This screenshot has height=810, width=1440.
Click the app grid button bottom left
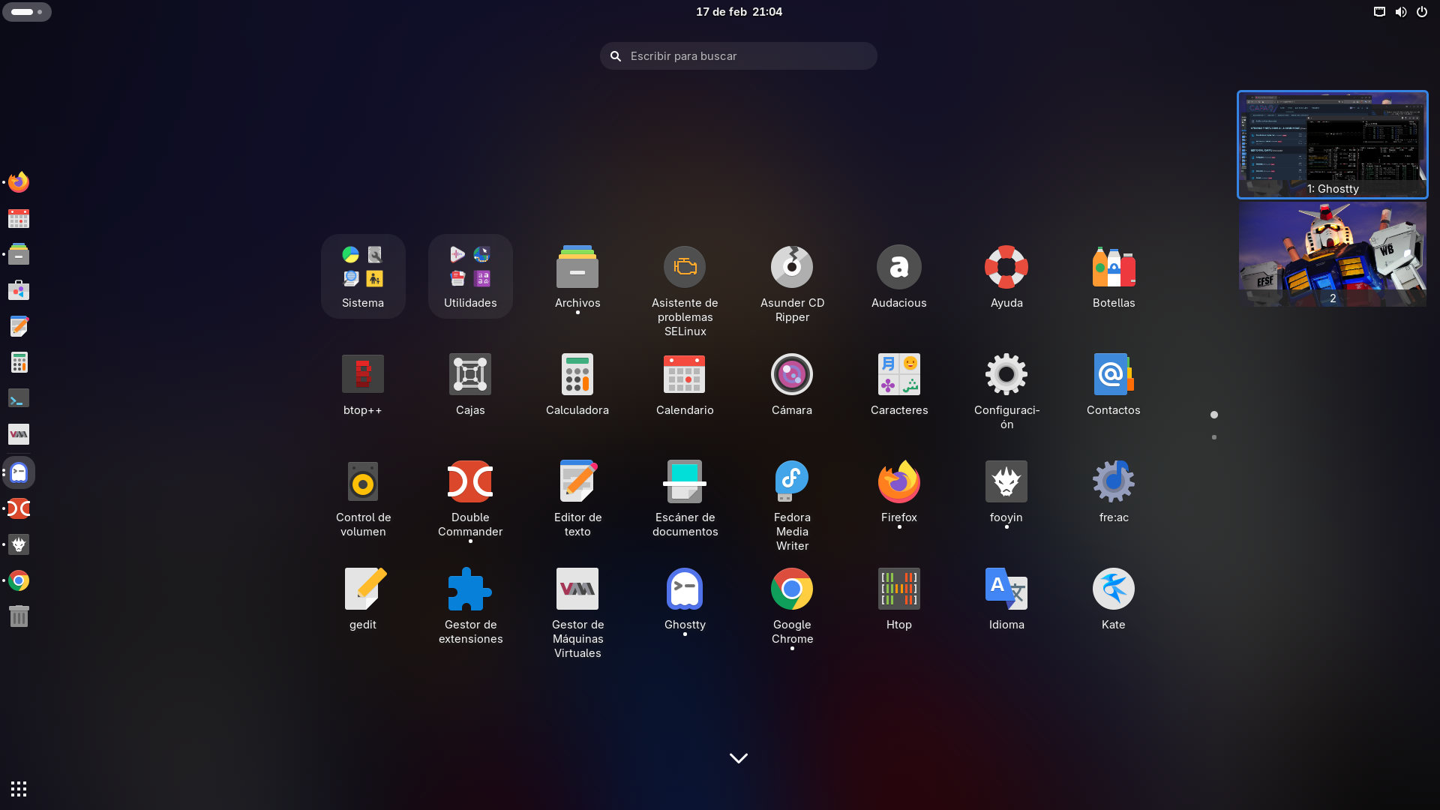18,788
